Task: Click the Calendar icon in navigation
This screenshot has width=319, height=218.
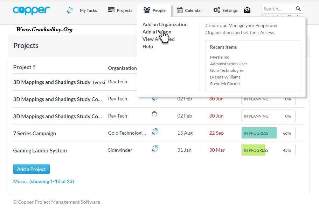Action: (180, 10)
